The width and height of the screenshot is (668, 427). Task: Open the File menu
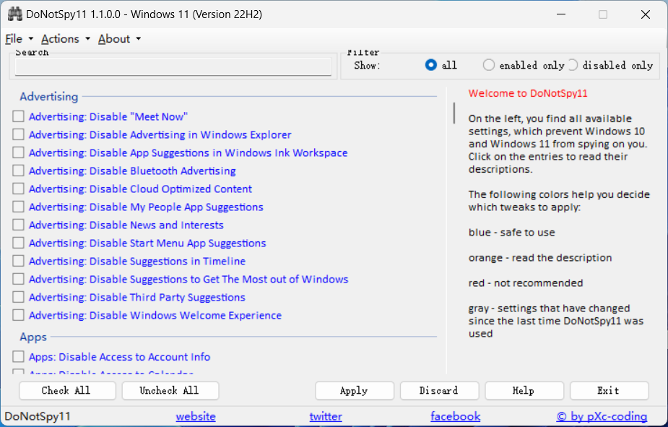(x=14, y=39)
